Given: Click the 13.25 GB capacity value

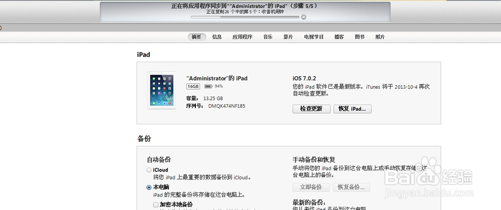Looking at the screenshot, I should click(x=213, y=98).
